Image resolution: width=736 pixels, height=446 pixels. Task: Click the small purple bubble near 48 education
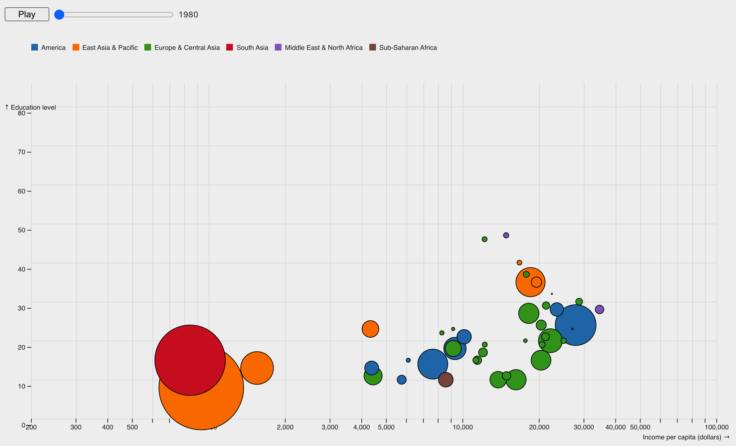pos(506,235)
